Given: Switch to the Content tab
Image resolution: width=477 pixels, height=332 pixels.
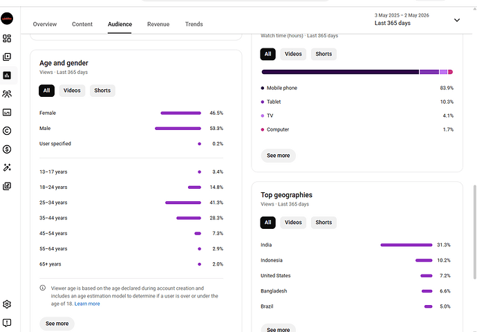Looking at the screenshot, I should [x=82, y=24].
